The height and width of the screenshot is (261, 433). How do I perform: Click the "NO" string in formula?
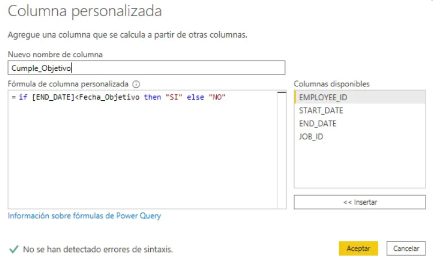coord(217,98)
